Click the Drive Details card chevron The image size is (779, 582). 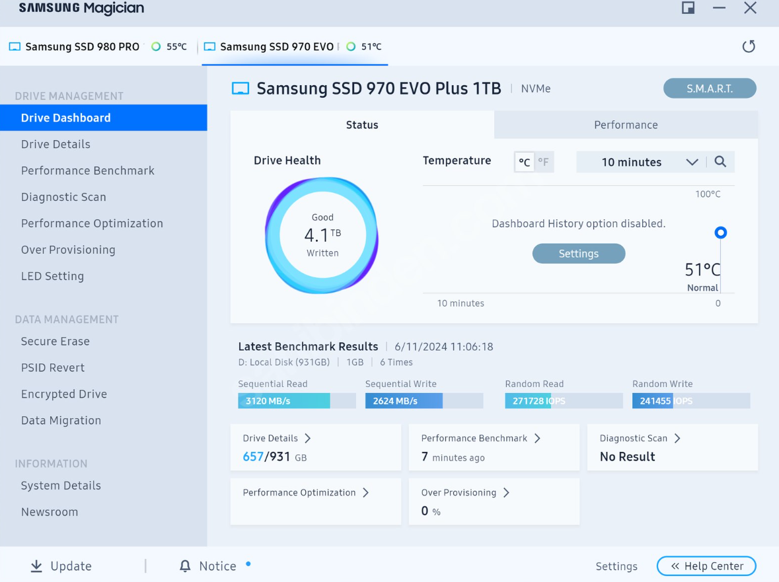(x=307, y=438)
